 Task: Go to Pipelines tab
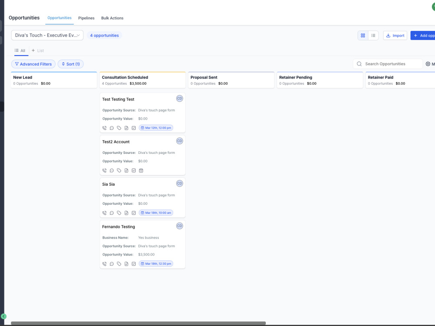coord(86,18)
